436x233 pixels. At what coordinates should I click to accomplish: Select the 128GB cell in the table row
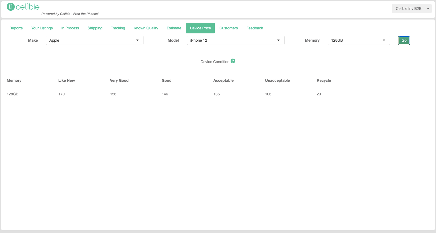click(x=13, y=94)
